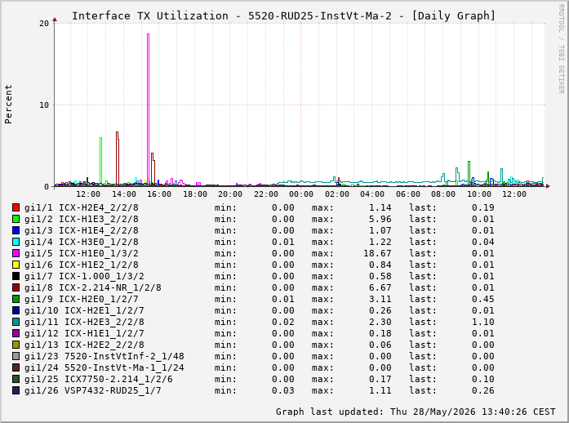Select the label 'gi1/12 ICX-H1E1_1/2/7'
The image size is (569, 423).
point(84,334)
